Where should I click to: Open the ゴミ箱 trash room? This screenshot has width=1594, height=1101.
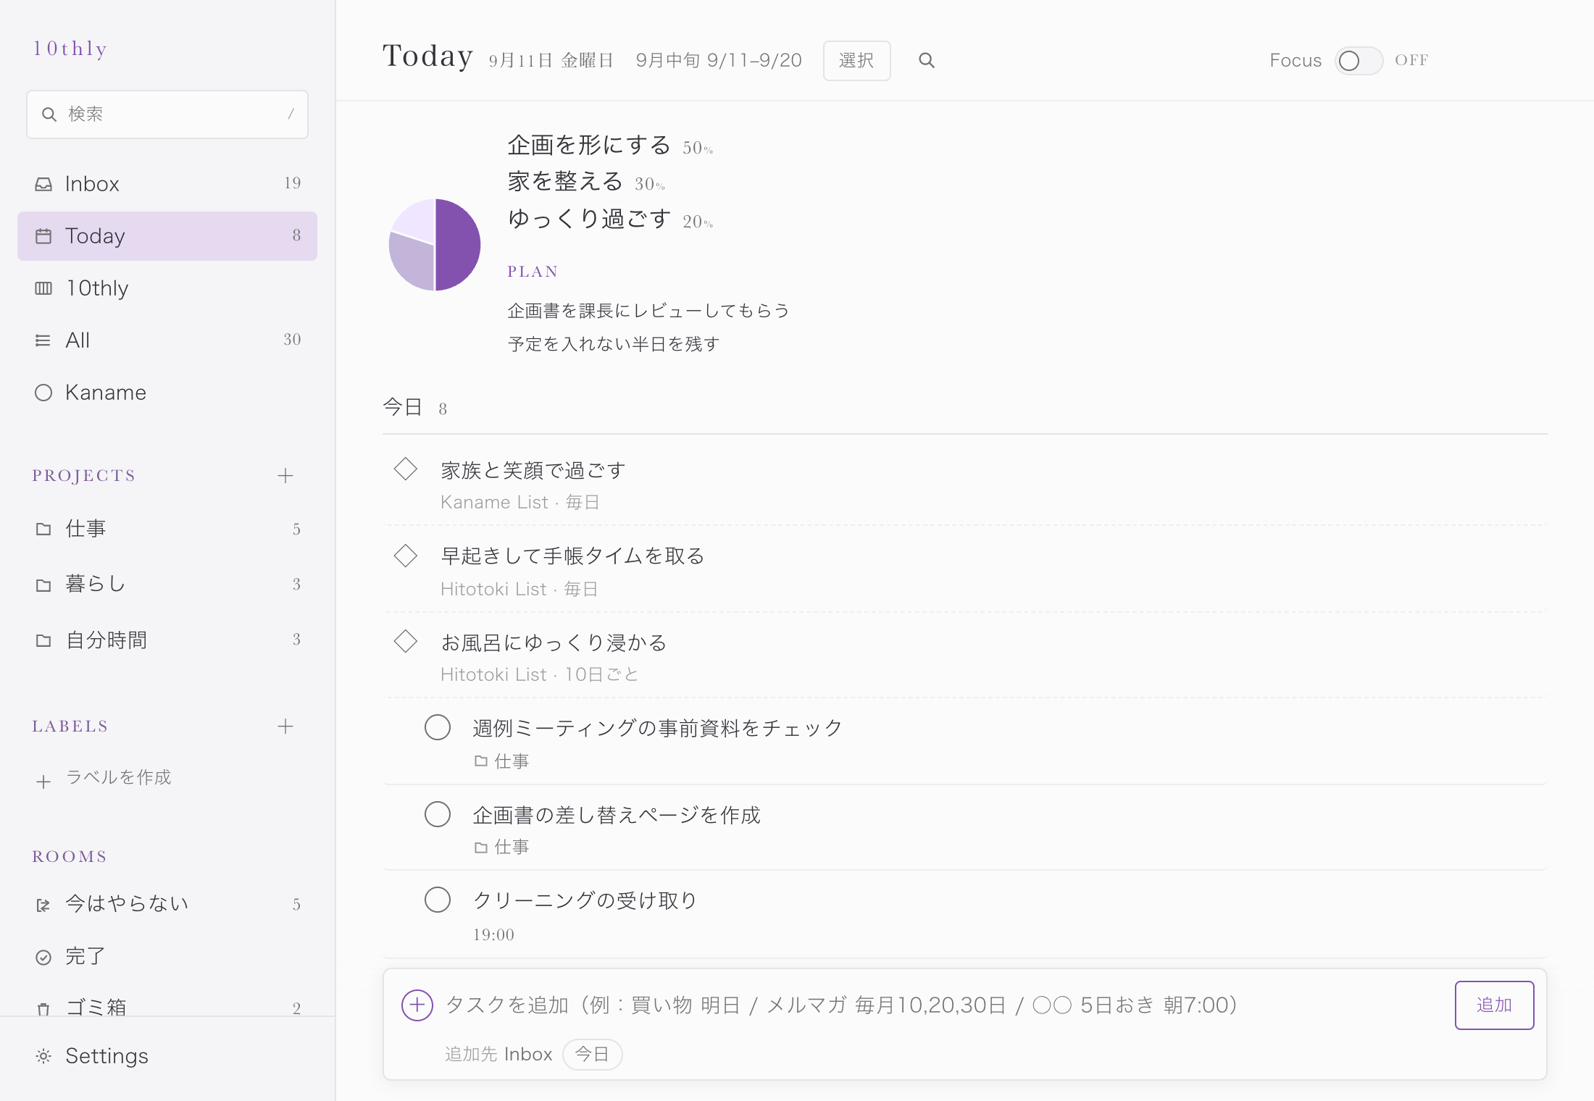tap(167, 1007)
